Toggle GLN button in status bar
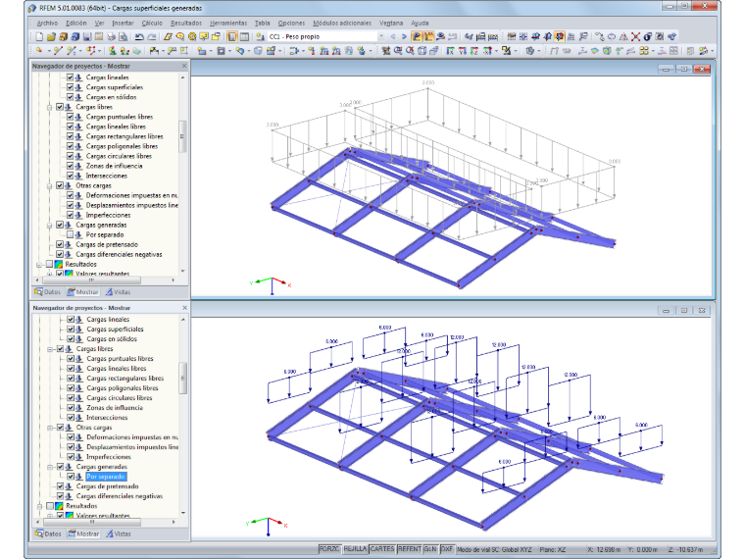The image size is (745, 559). click(x=430, y=549)
